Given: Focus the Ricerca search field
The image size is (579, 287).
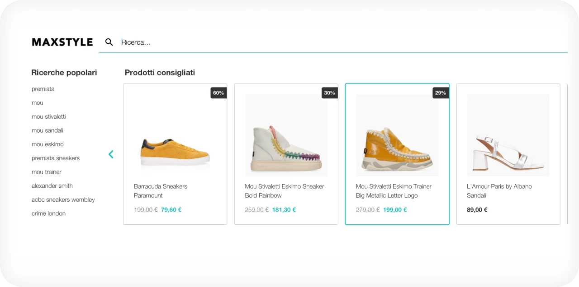Looking at the screenshot, I should tap(333, 42).
